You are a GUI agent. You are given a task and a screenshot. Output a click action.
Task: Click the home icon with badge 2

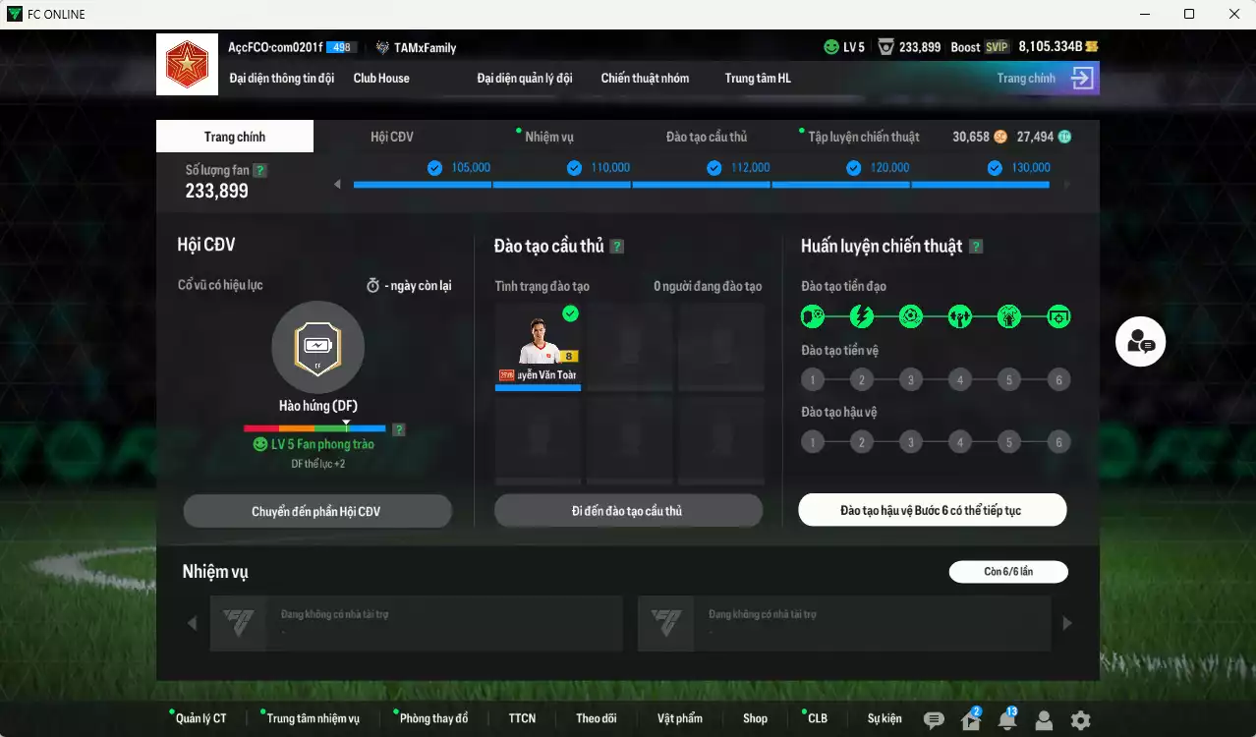coord(970,720)
